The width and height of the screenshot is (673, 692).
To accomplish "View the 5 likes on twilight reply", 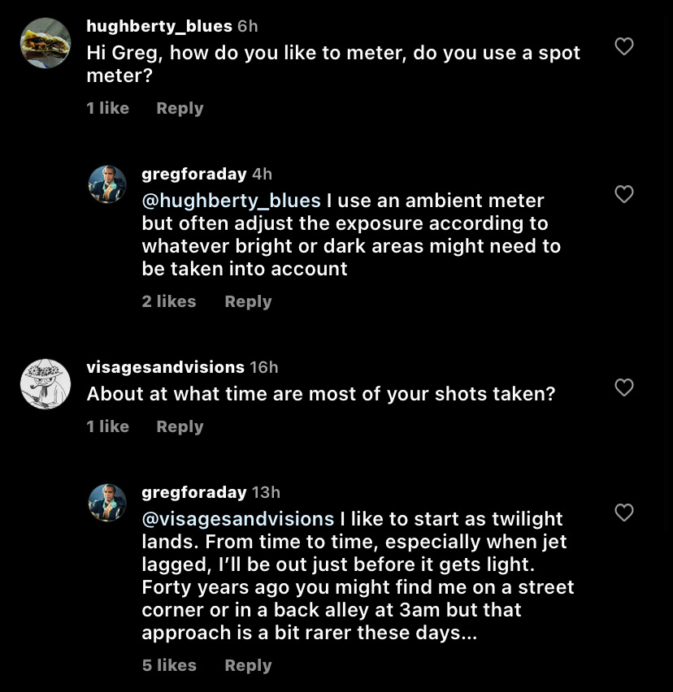I will 169,665.
